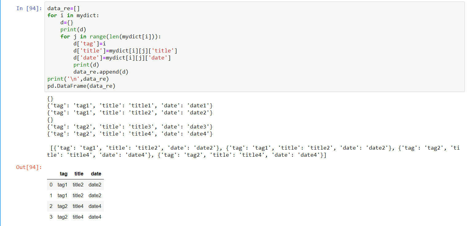Click the first empty {} printed output line

pyautogui.click(x=50, y=98)
